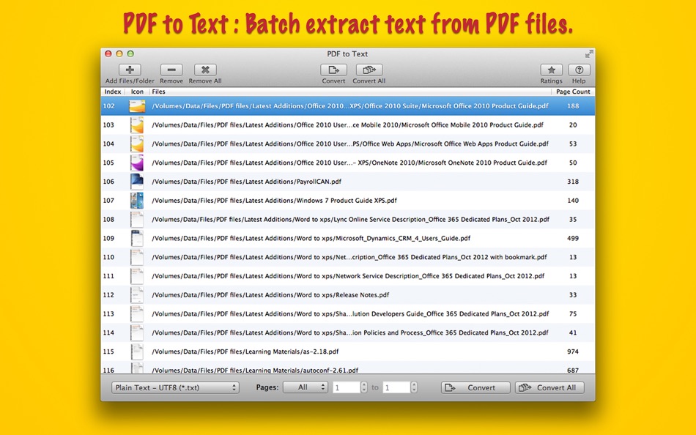Click document thumbnail in row 108

pyautogui.click(x=137, y=219)
